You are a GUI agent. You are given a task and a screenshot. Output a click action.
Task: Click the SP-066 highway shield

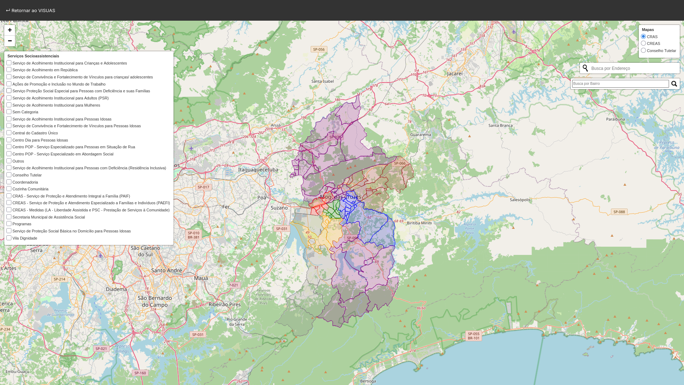(x=400, y=163)
